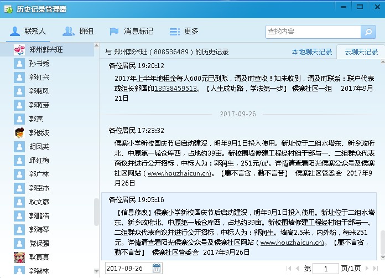Image resolution: width=385 pixels, height=278 pixels.
Task: Click the contact list scrollbar thumb
Action: (x=96, y=212)
